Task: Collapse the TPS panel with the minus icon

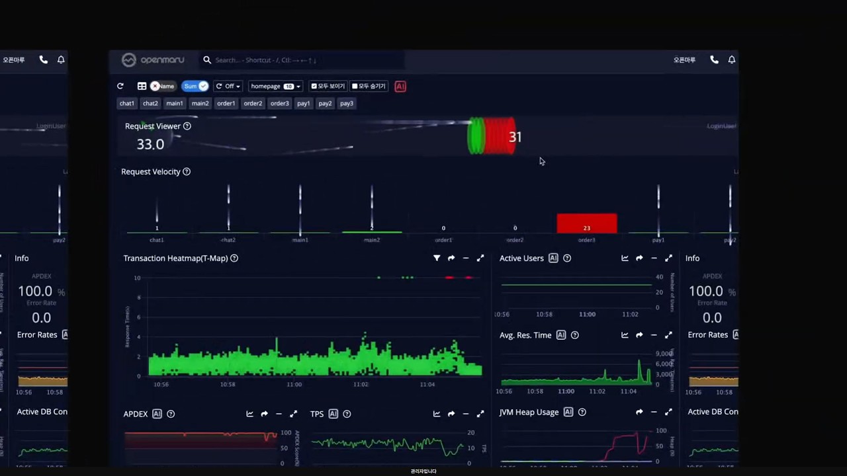Action: tap(465, 414)
